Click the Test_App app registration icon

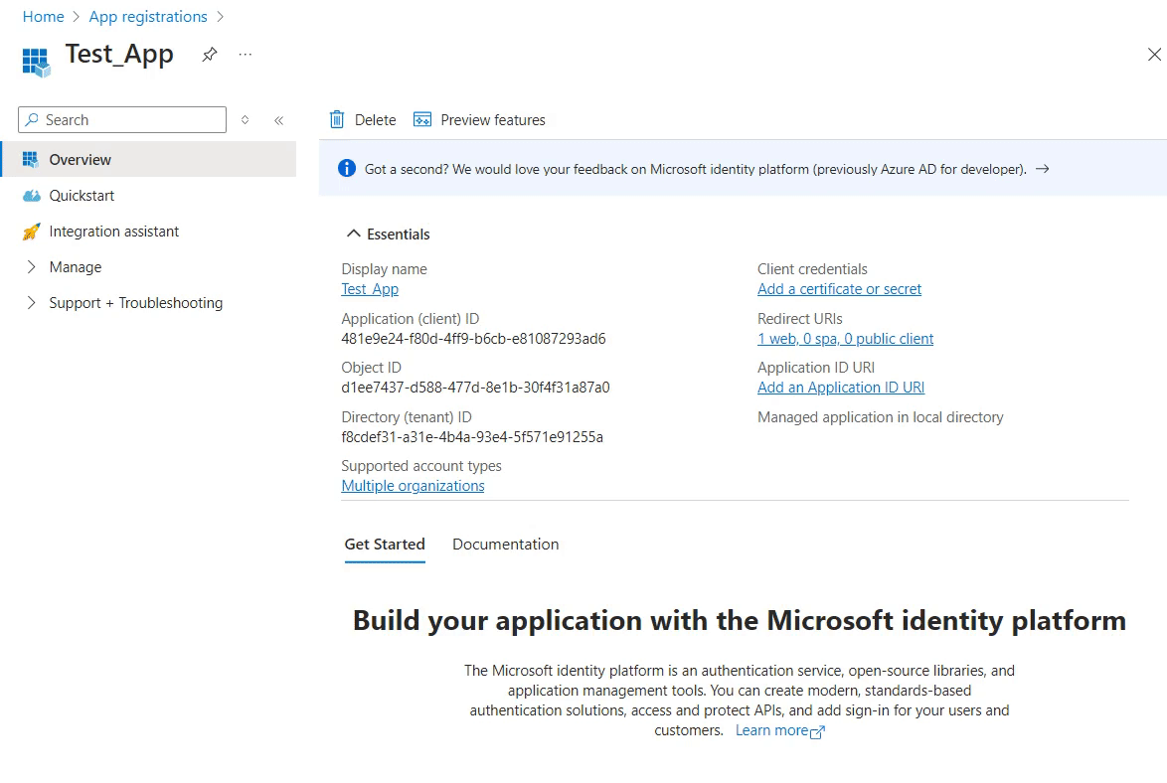(x=36, y=62)
